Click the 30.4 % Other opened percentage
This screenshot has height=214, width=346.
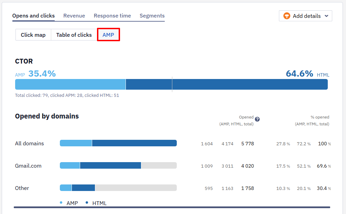point(324,188)
